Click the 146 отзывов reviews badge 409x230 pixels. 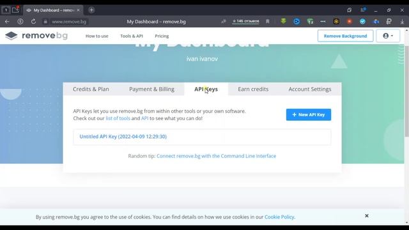[x=245, y=21]
